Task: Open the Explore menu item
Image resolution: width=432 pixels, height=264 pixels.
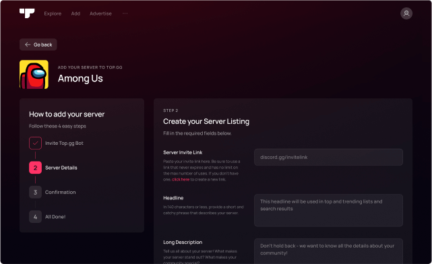Action: (x=53, y=13)
